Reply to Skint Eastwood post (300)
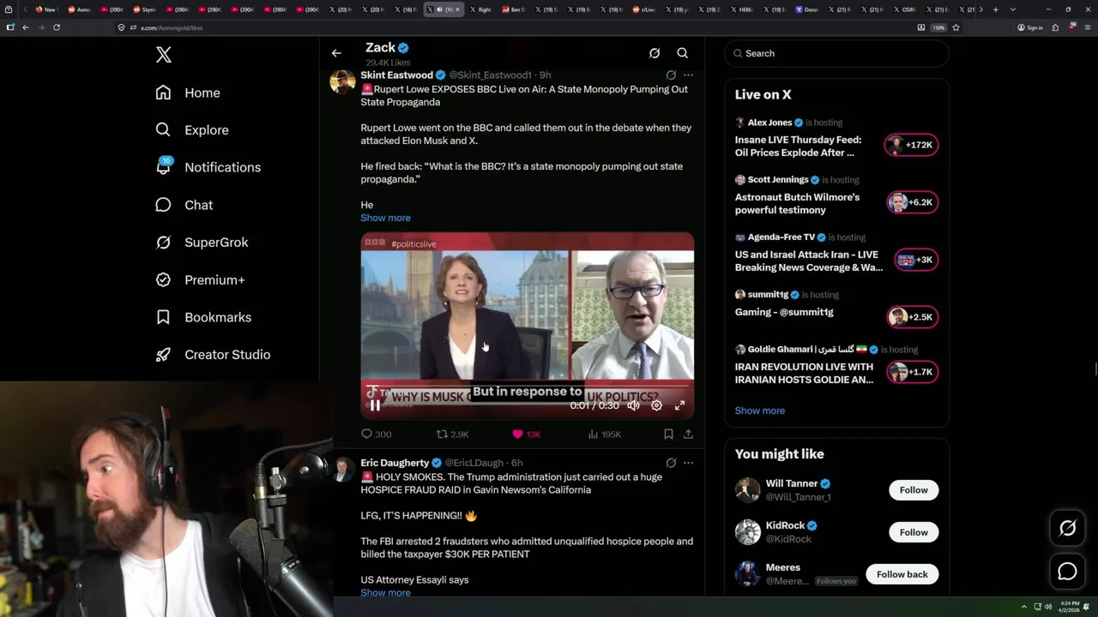1098x617 pixels. (x=377, y=434)
